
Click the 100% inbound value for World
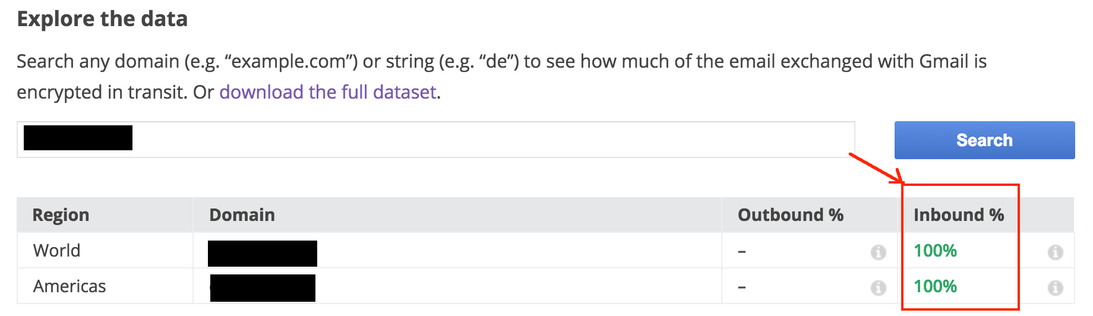tap(935, 251)
